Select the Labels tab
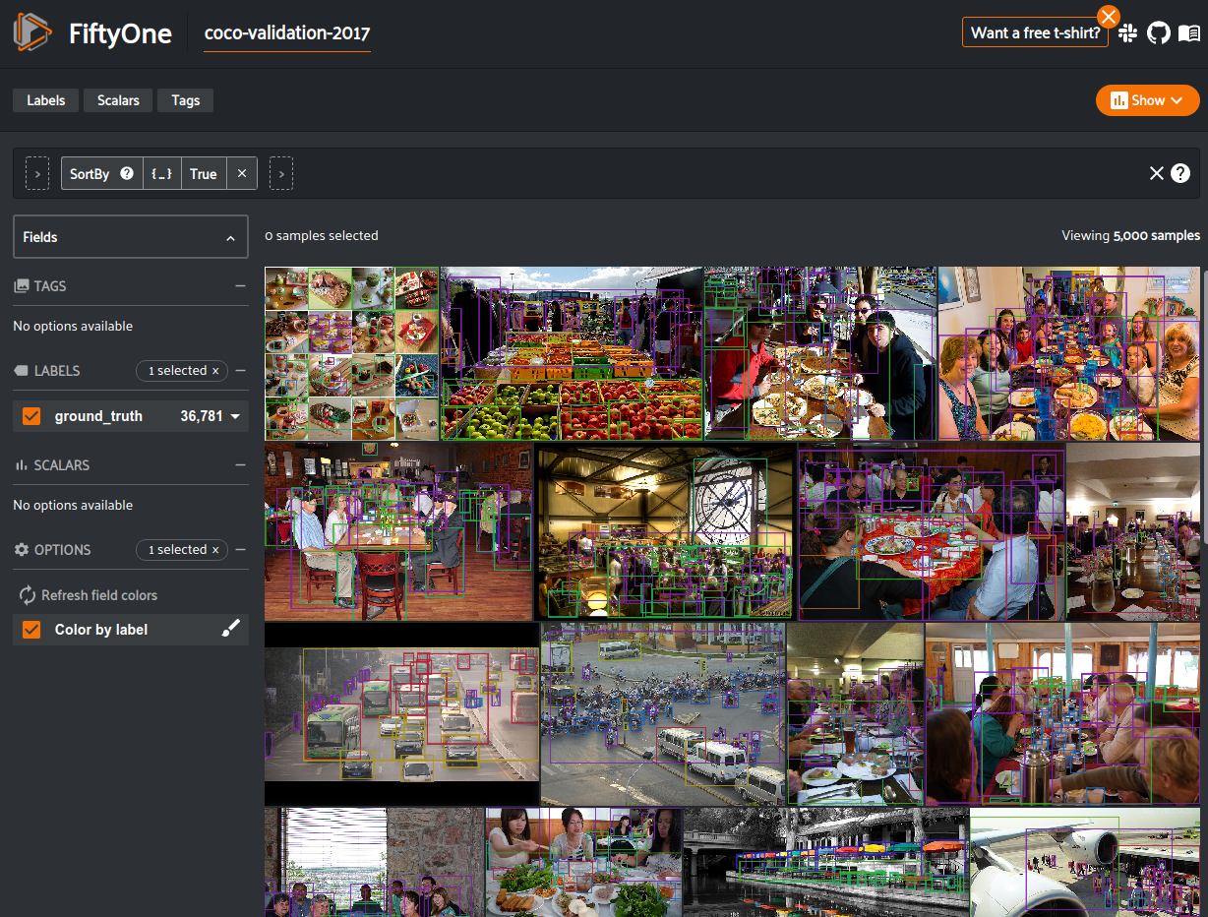 [46, 100]
